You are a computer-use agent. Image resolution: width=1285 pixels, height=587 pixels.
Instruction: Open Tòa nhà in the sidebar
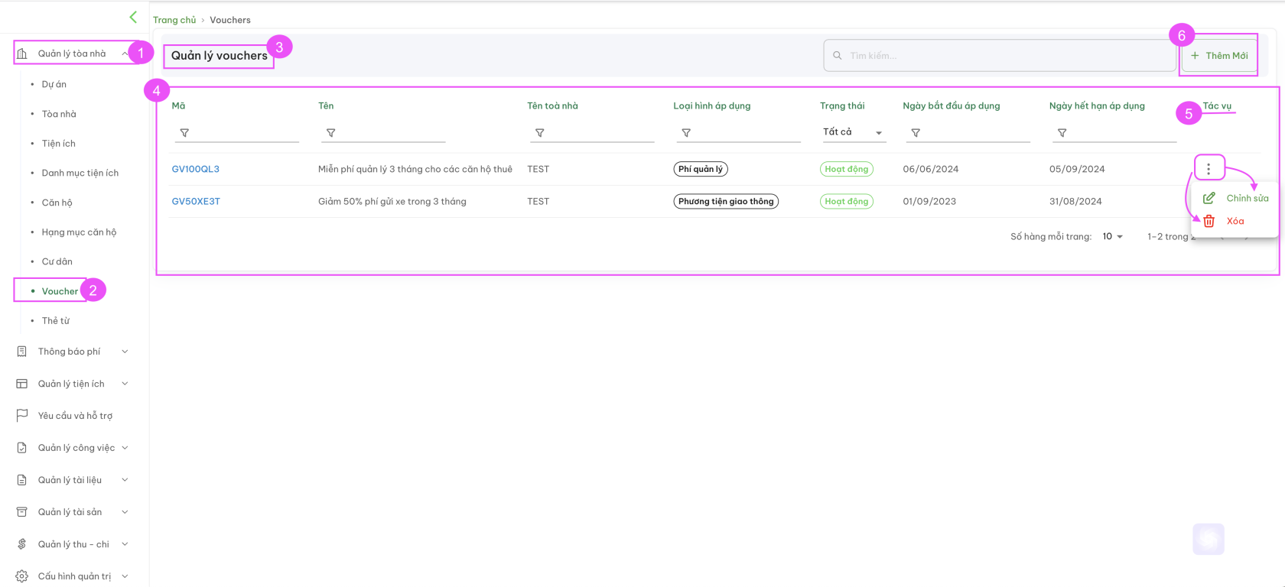click(59, 114)
